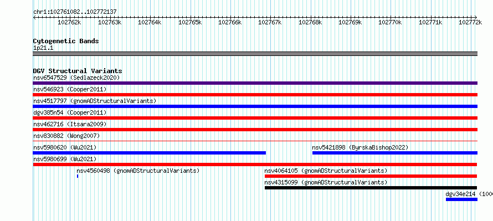Click the Cytogenetic Bands track title
Screen dimensions: 493x221
click(66, 41)
